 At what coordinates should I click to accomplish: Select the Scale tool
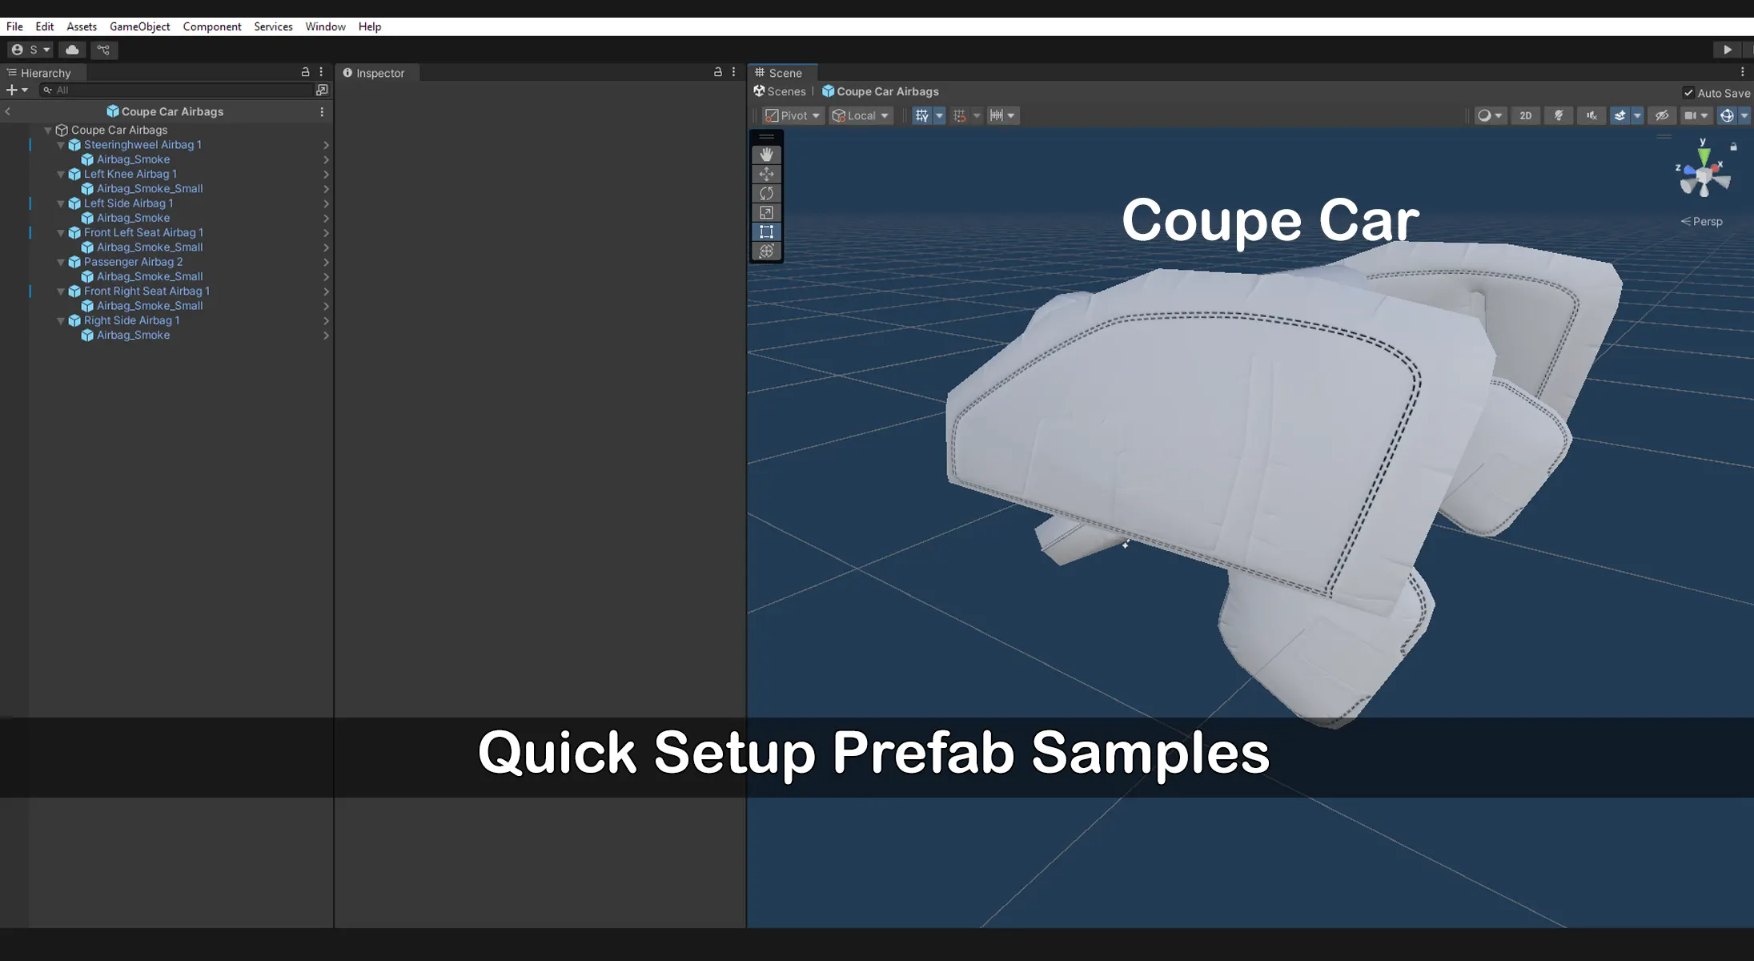[x=766, y=212]
